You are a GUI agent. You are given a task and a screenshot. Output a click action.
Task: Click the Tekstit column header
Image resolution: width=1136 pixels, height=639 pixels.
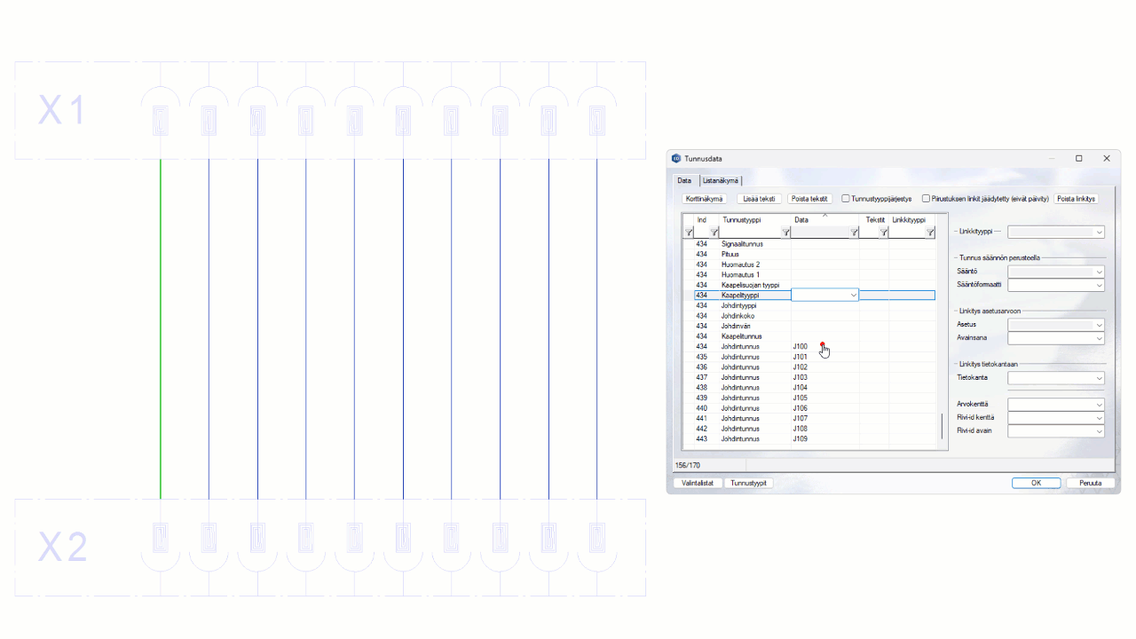(x=875, y=220)
